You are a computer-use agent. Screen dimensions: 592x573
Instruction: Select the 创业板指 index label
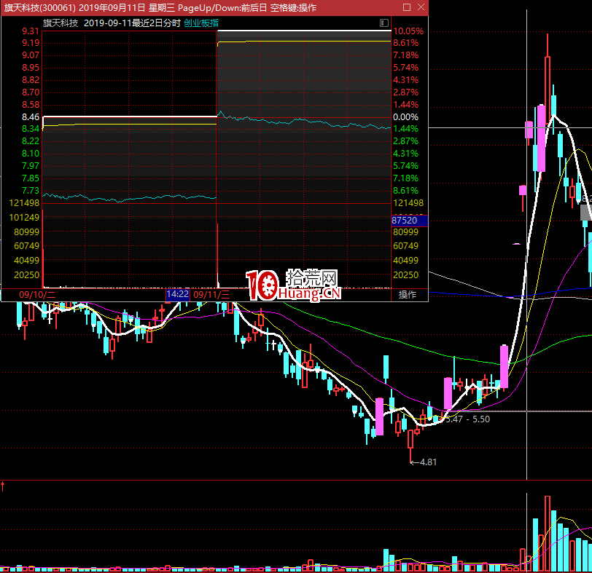[201, 23]
